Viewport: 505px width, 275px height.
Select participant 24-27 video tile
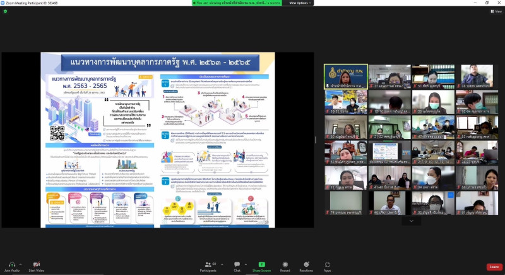point(477,152)
